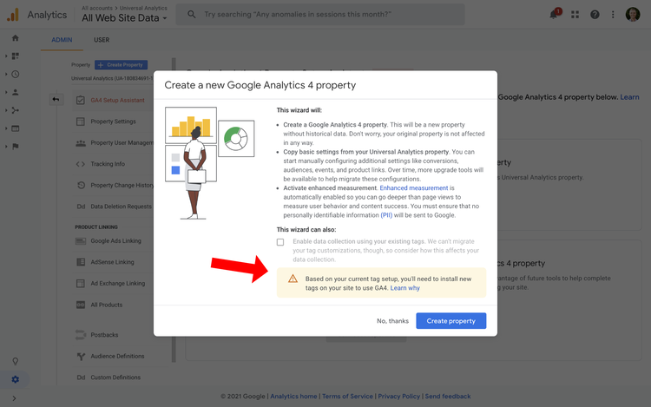Open the Acquisition sidebar icon
The width and height of the screenshot is (651, 407).
click(16, 110)
